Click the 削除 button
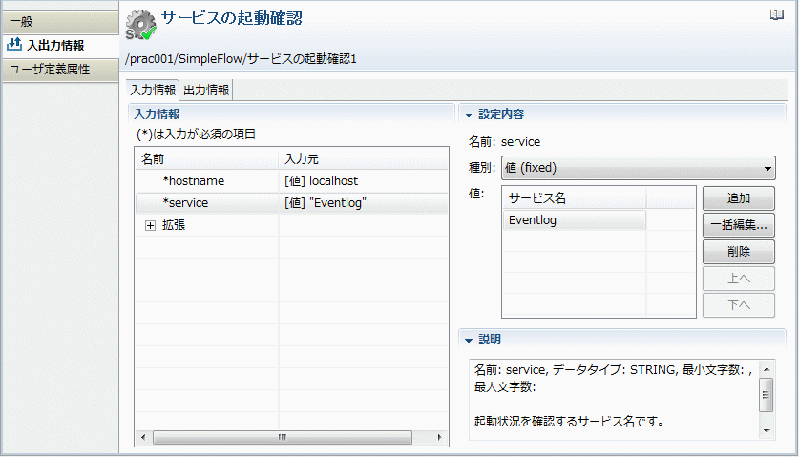 coord(738,251)
